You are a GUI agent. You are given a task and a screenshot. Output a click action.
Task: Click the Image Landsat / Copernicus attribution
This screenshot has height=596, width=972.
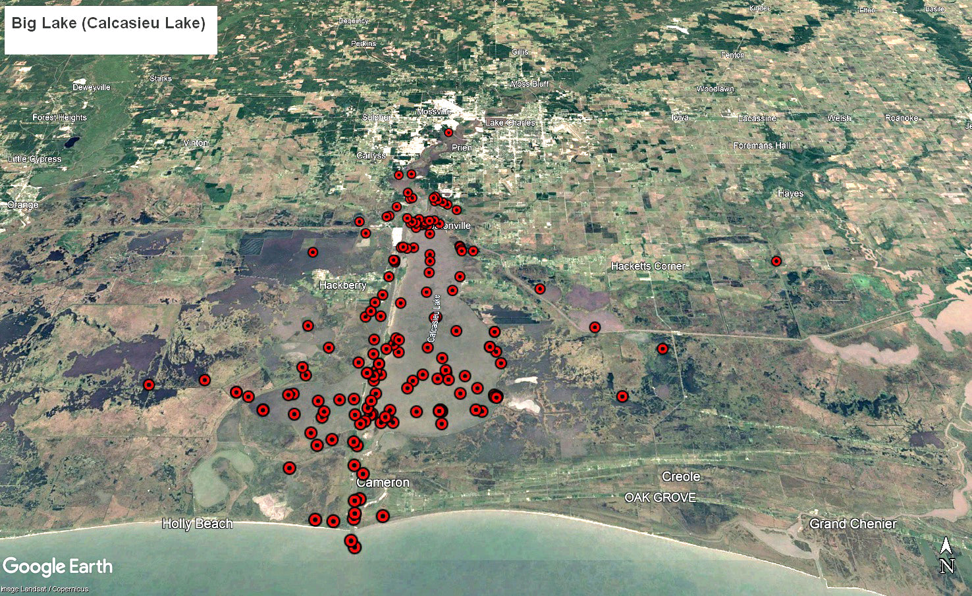tap(45, 589)
